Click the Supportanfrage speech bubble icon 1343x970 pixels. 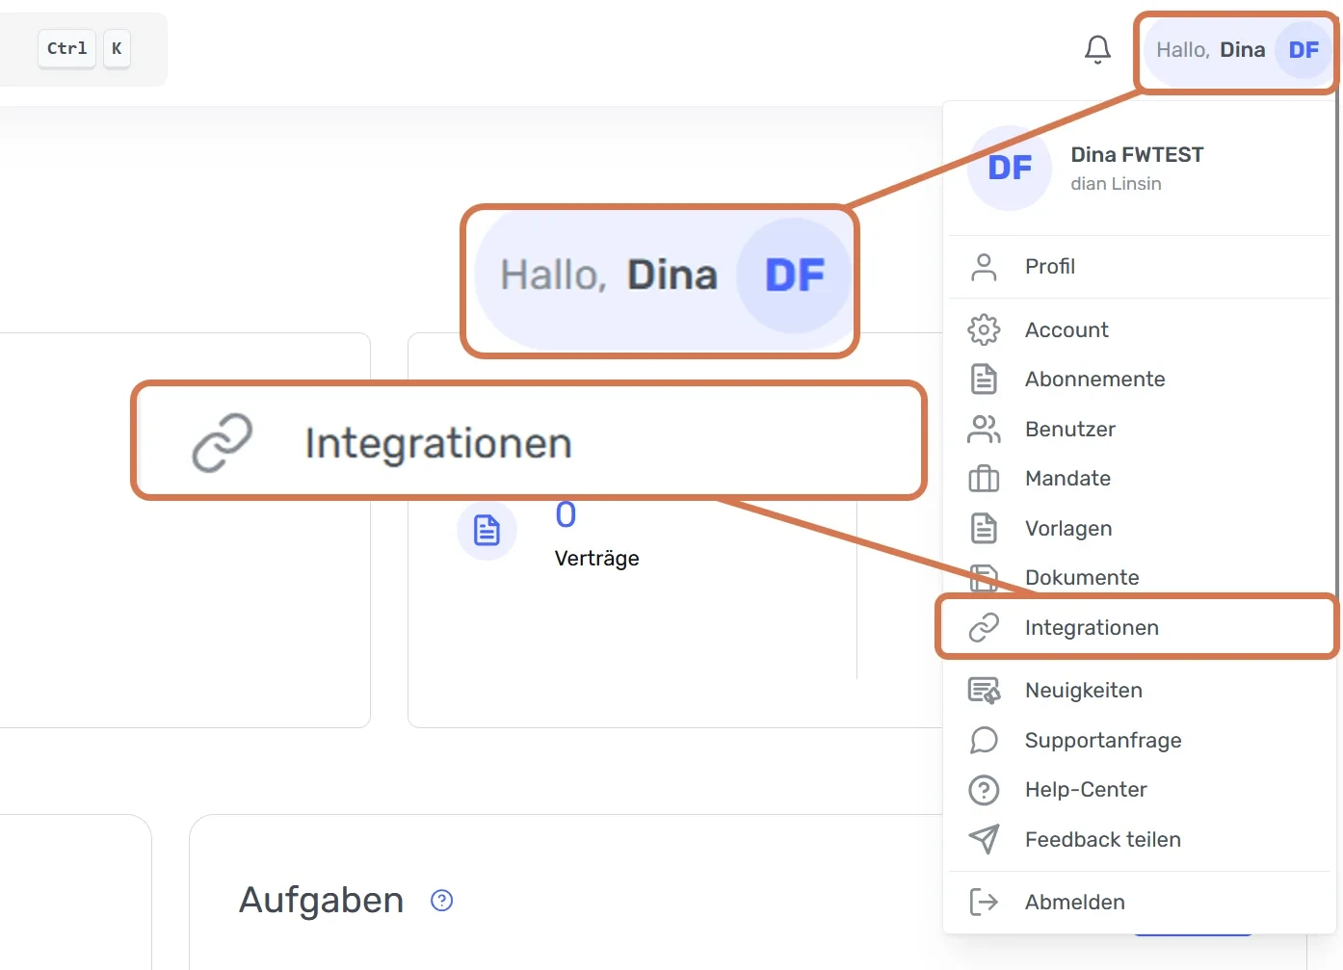984,741
